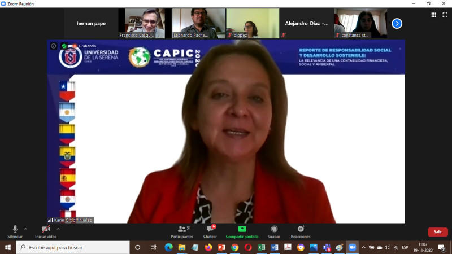The image size is (452, 254).
Task: Open Excel from taskbar
Action: click(261, 247)
